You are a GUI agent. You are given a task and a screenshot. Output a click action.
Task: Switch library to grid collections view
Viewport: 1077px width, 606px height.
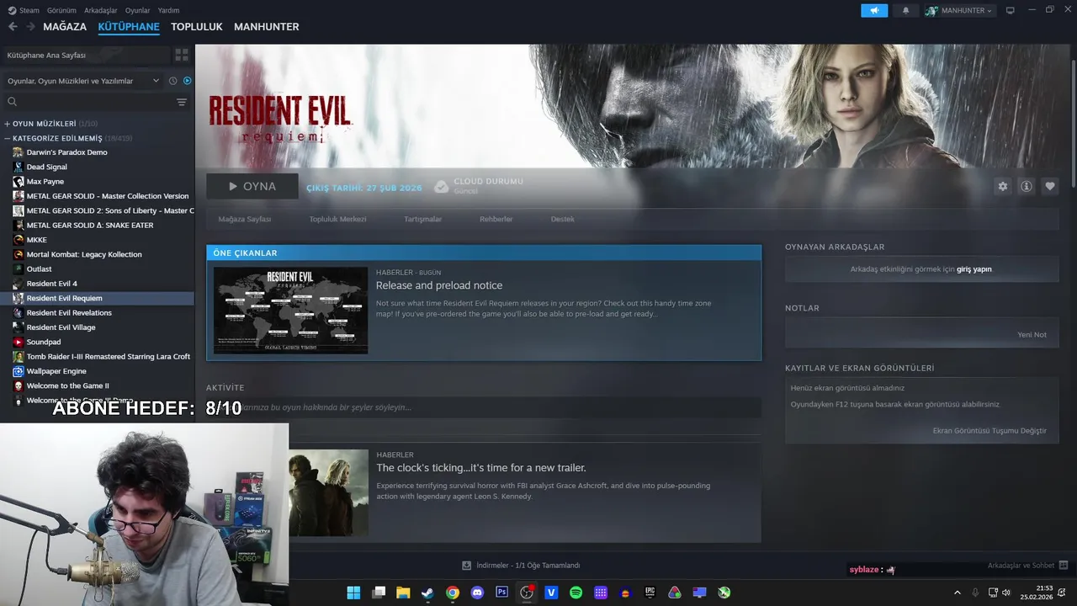coord(182,55)
